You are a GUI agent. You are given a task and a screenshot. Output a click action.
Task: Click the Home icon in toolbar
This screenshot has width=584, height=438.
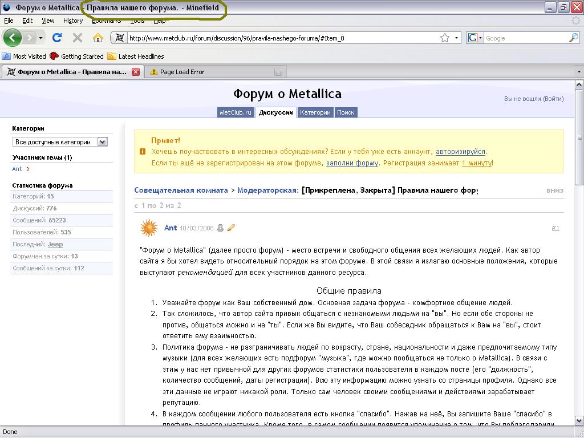(98, 38)
